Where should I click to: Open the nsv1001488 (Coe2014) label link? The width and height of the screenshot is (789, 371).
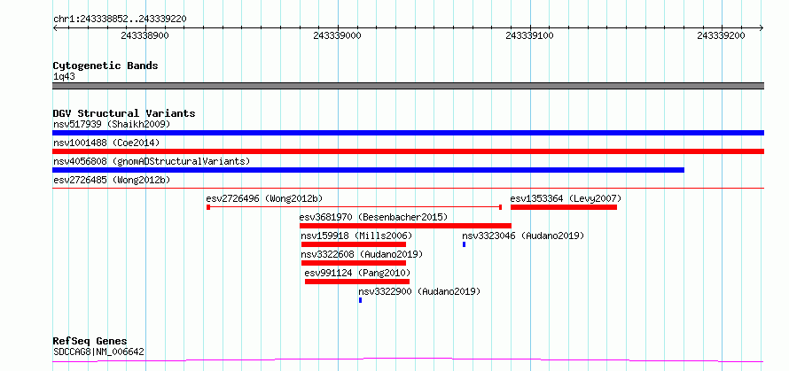[x=106, y=143]
